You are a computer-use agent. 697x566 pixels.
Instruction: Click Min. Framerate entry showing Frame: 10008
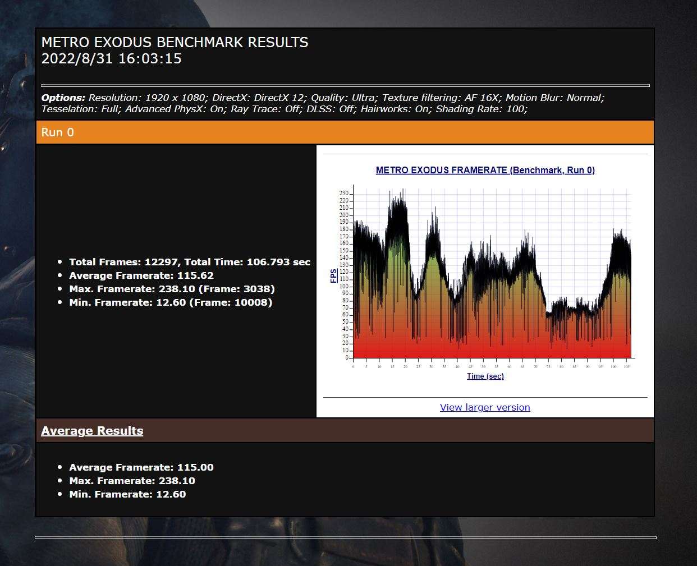point(170,302)
